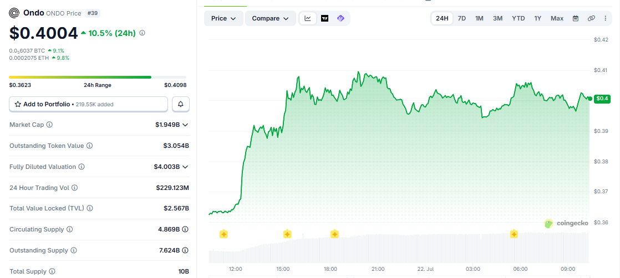Open the calendar date range icon
620x278 pixels.
576,18
